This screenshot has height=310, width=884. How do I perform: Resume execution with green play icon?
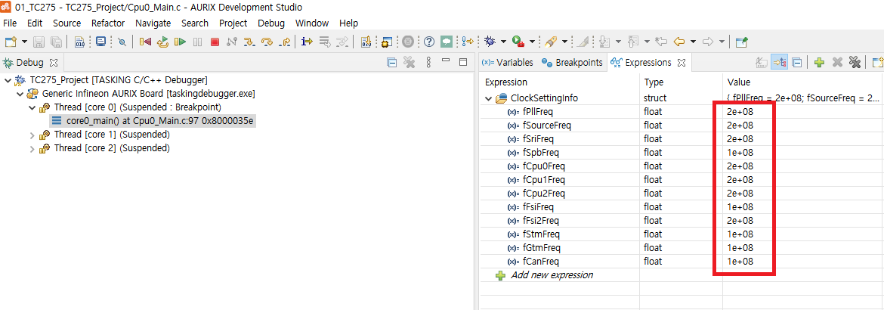pos(180,42)
